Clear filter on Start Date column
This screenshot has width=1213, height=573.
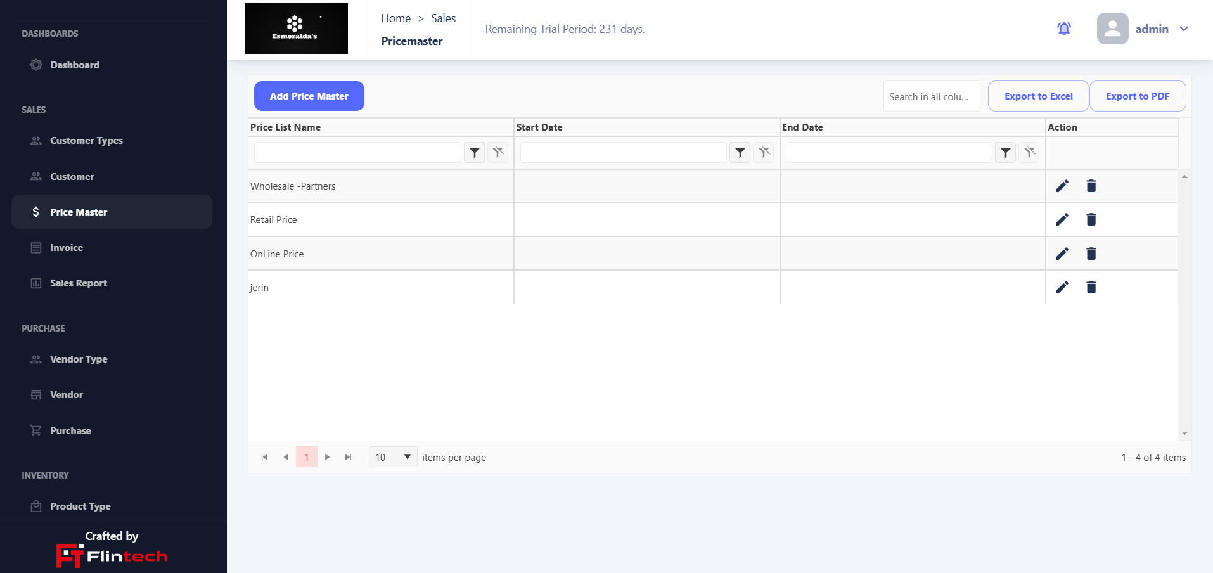click(x=764, y=153)
